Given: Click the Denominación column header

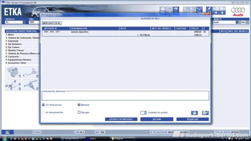Looking at the screenshot, I should [94, 29].
